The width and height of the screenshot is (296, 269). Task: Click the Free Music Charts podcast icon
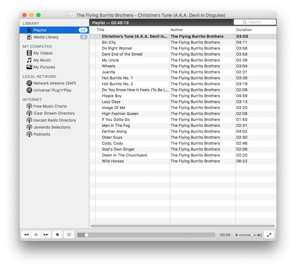coord(29,106)
